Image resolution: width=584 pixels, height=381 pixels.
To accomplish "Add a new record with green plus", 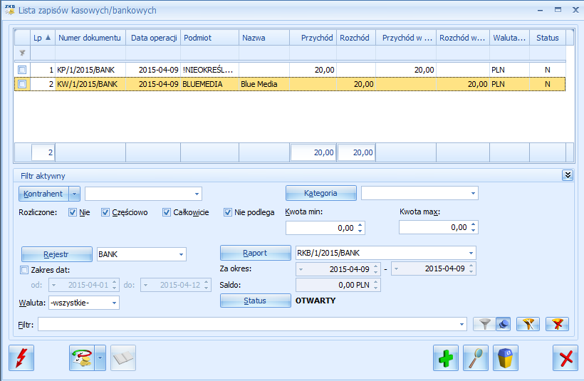I will click(x=445, y=357).
